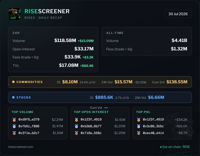Open the risescreener.com link
The image size is (200, 156).
(x=21, y=147)
